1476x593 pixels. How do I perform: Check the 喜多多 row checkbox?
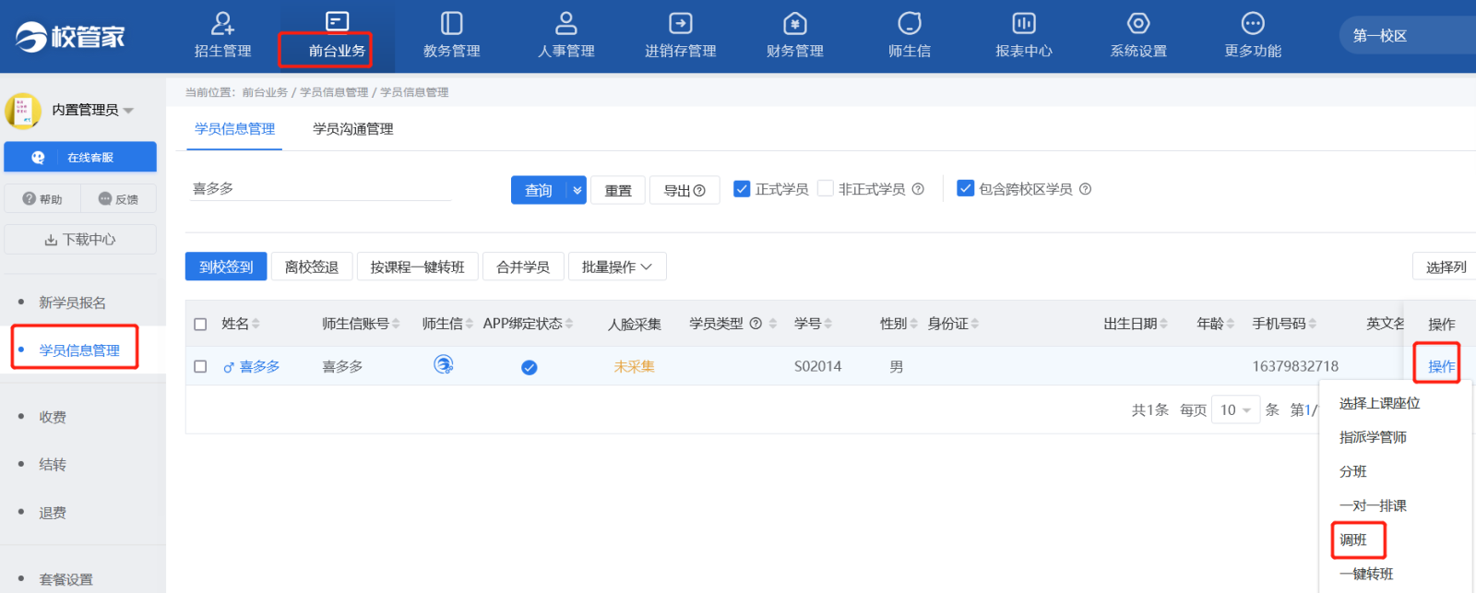[x=200, y=366]
